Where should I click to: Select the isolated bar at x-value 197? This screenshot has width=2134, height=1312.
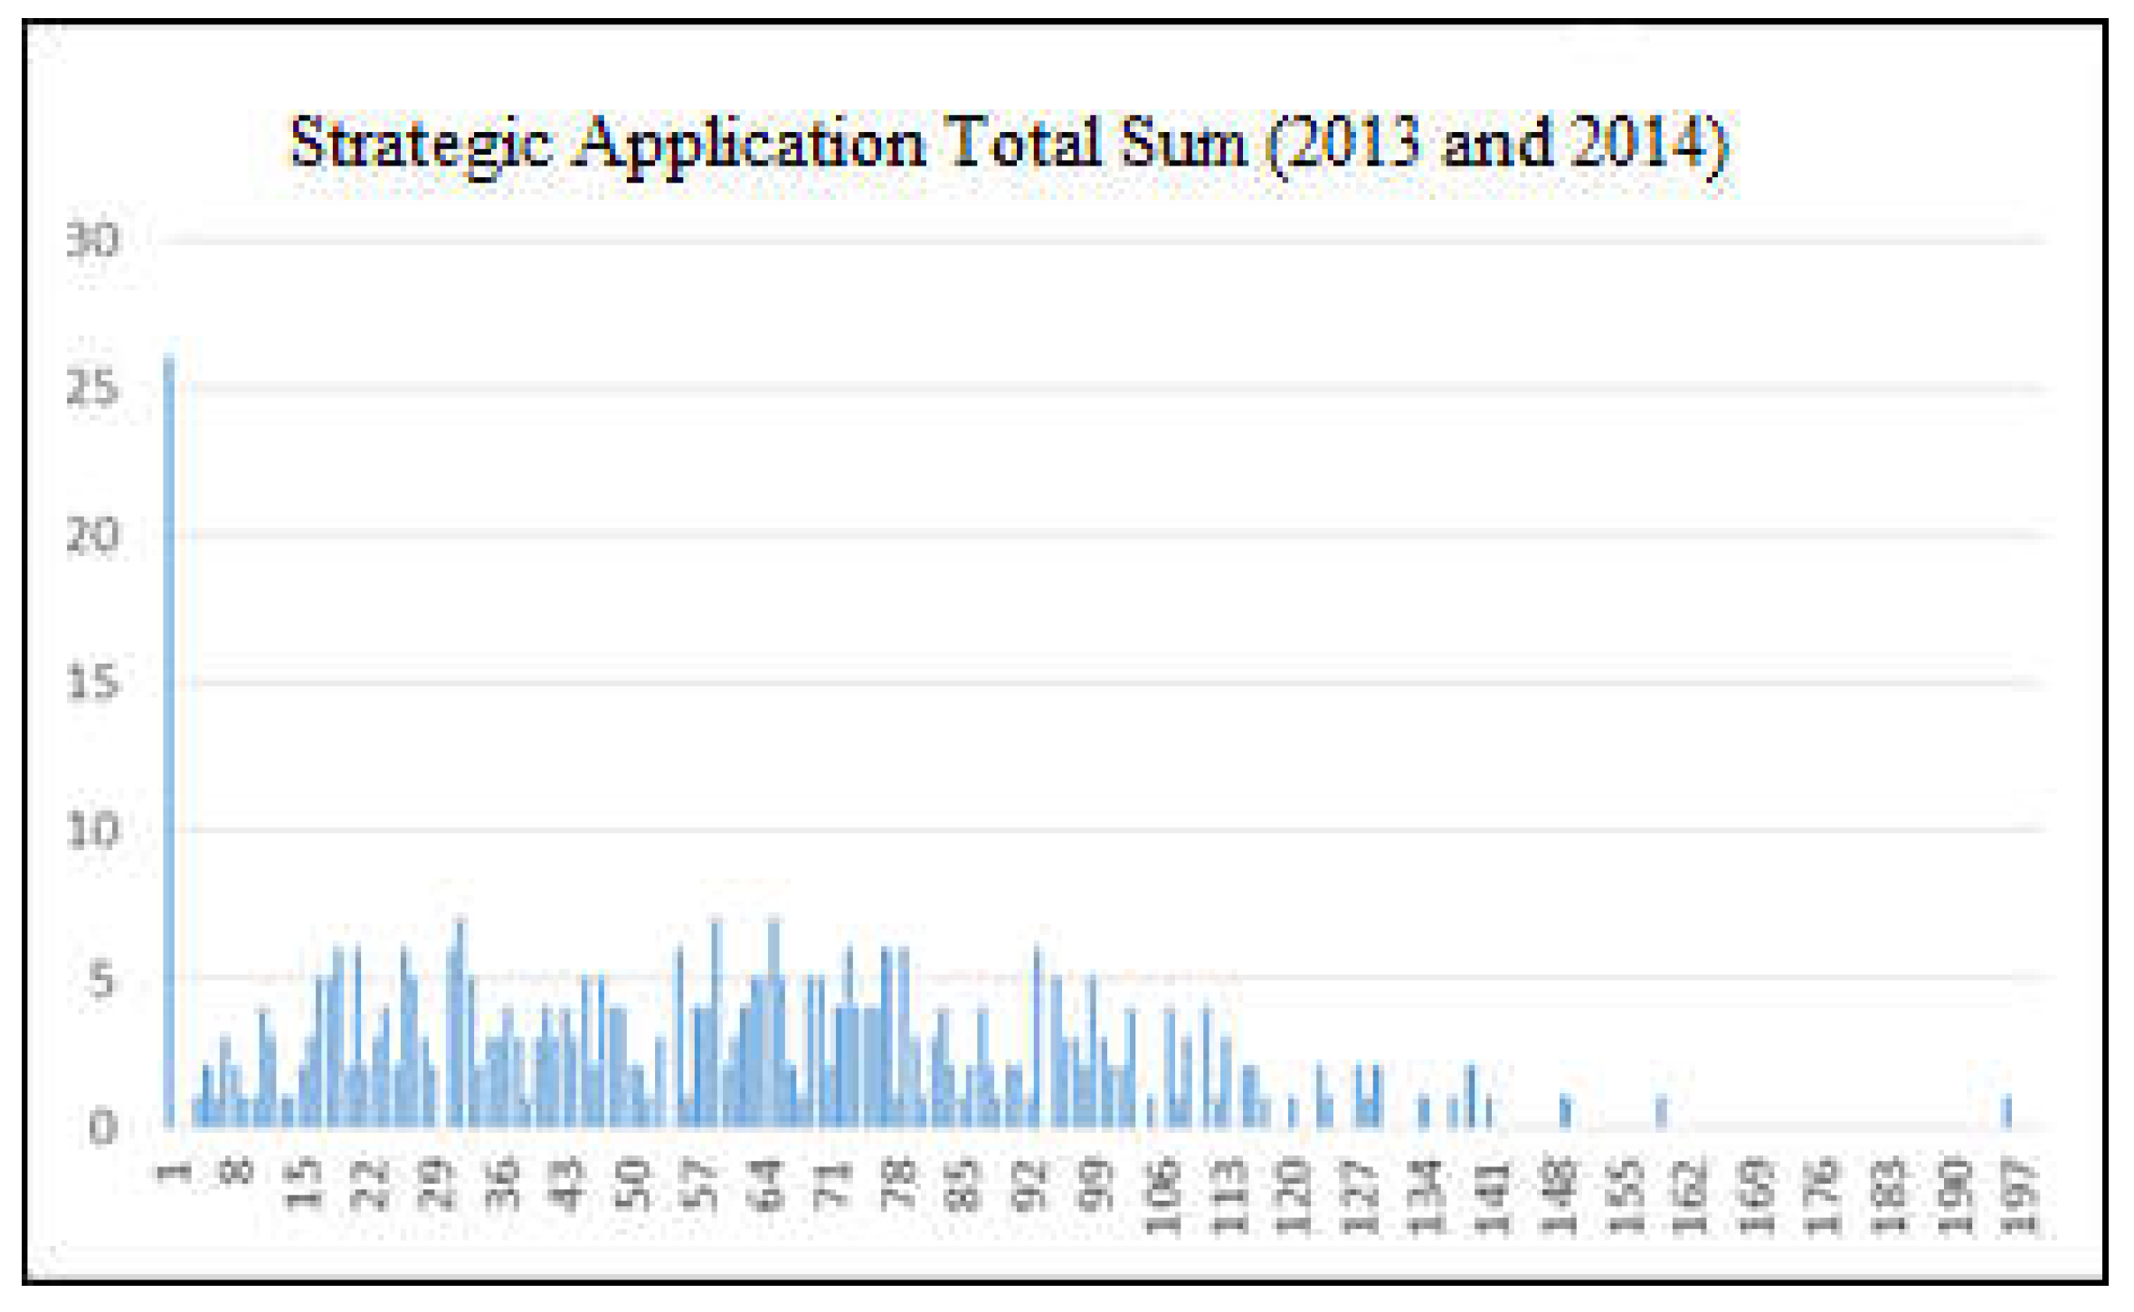coord(2007,1112)
